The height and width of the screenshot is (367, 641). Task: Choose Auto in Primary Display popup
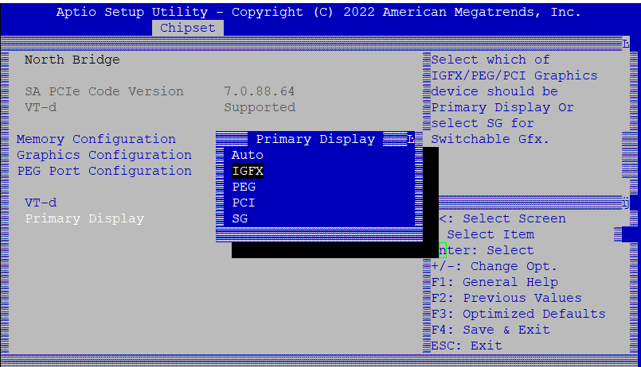[247, 155]
